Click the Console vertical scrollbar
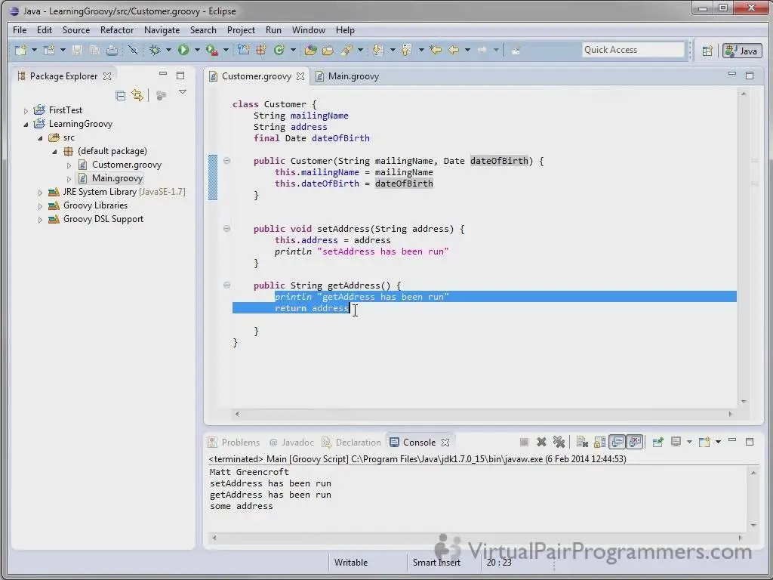The width and height of the screenshot is (773, 580). coord(753,498)
